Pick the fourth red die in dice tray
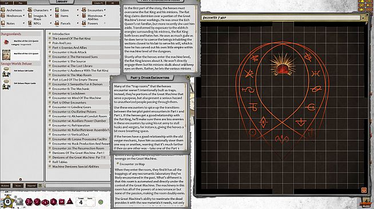 53,202
